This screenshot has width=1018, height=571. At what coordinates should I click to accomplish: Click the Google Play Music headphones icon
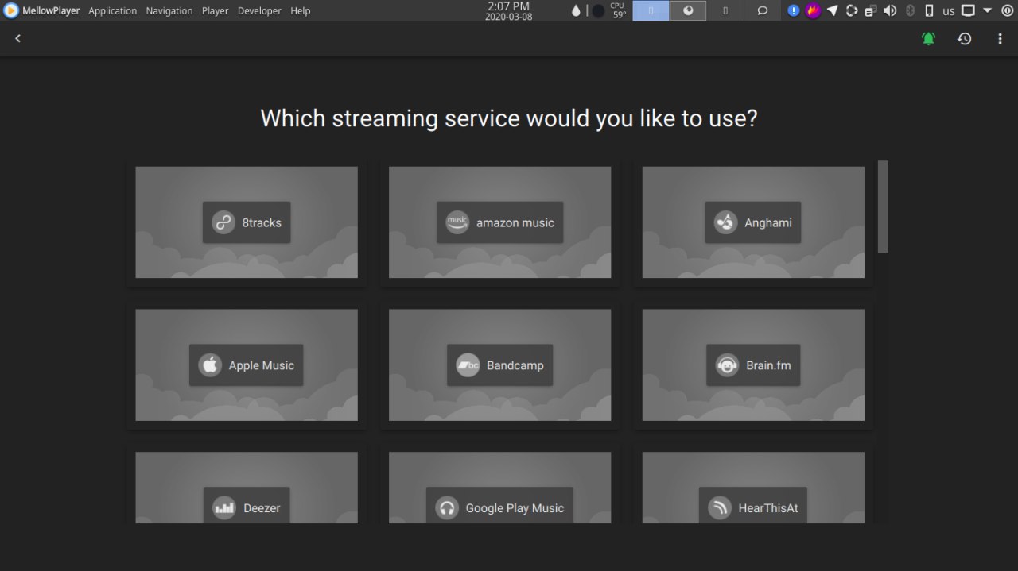click(447, 508)
